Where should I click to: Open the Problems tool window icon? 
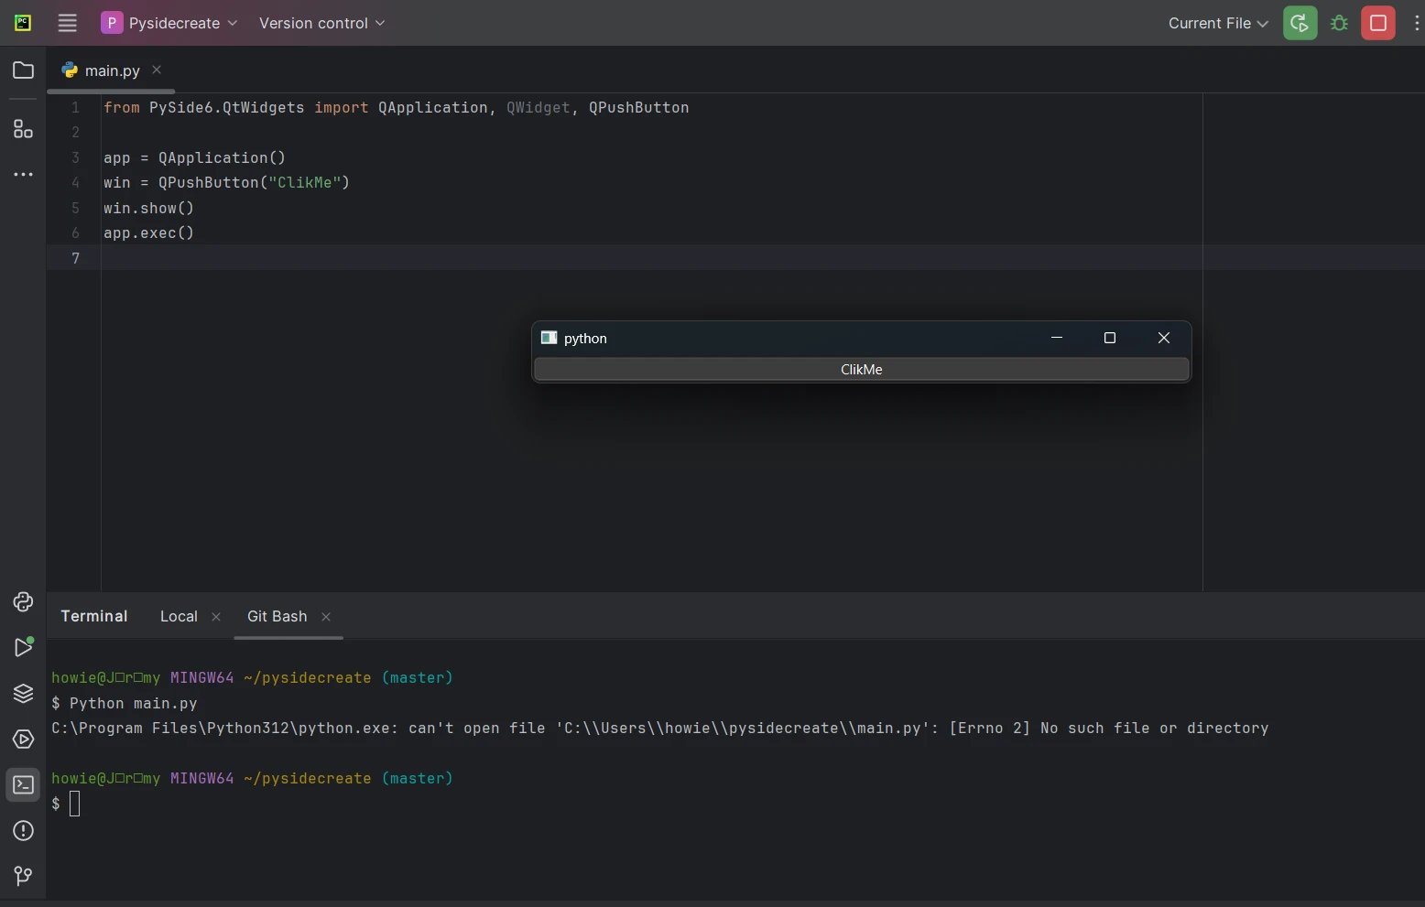23,831
